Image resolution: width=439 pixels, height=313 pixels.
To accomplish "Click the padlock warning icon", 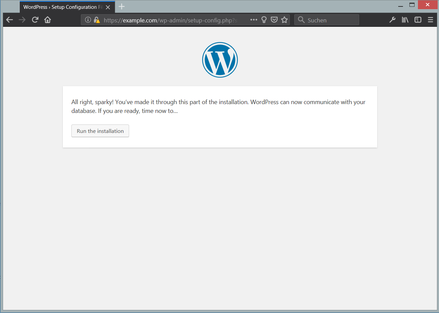I will [x=97, y=20].
